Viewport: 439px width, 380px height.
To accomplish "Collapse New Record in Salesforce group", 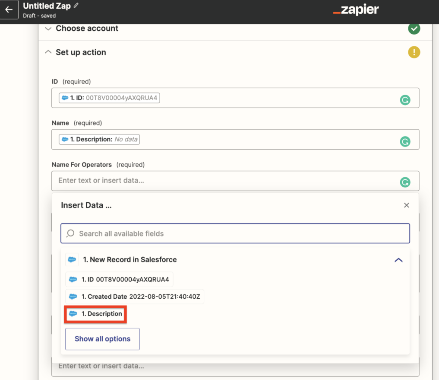I will (398, 260).
